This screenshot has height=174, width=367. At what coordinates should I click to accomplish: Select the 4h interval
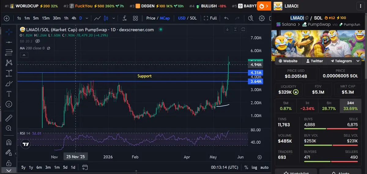click(x=74, y=18)
